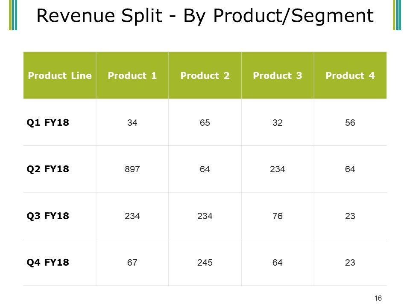The height and width of the screenshot is (307, 410).
Task: Click the slide page number 16
Action: [x=378, y=298]
